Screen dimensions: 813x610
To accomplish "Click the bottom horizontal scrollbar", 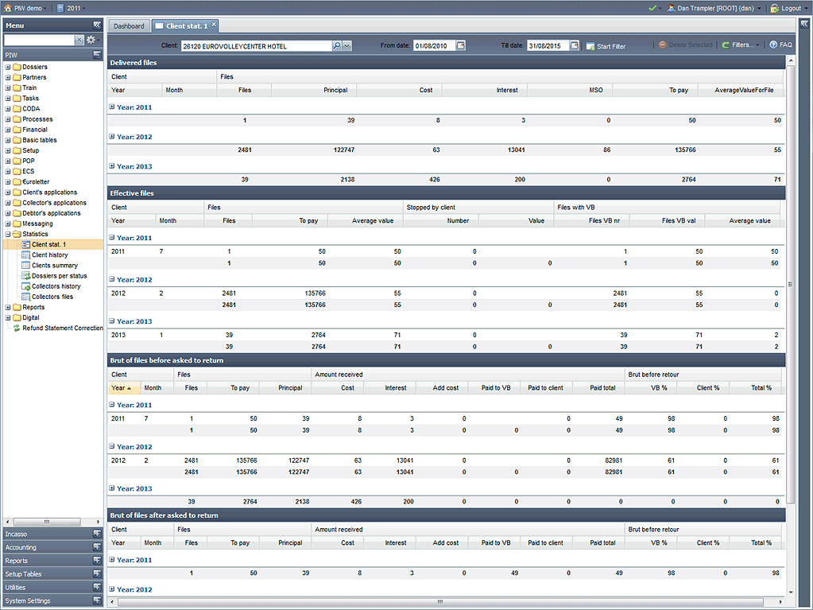I will 440,602.
